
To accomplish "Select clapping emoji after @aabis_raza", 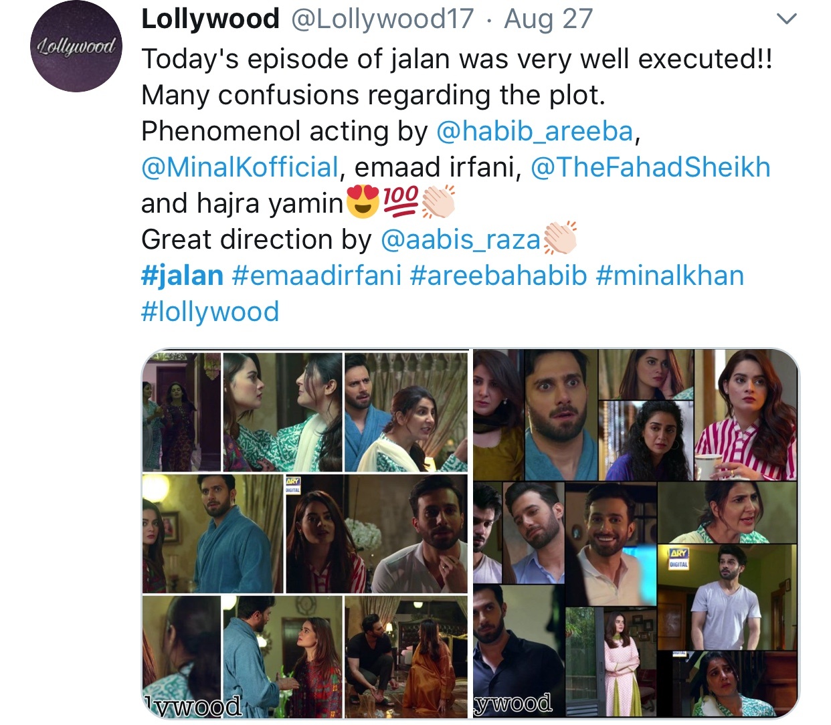I will [x=560, y=238].
